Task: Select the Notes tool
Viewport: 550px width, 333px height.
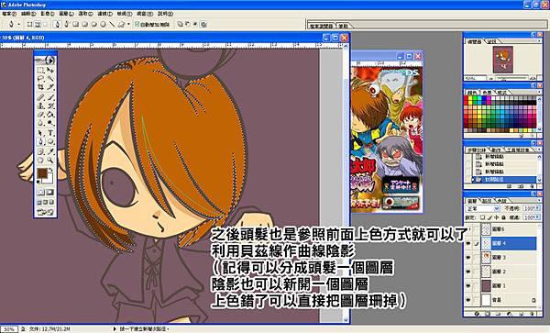Action: [40, 151]
